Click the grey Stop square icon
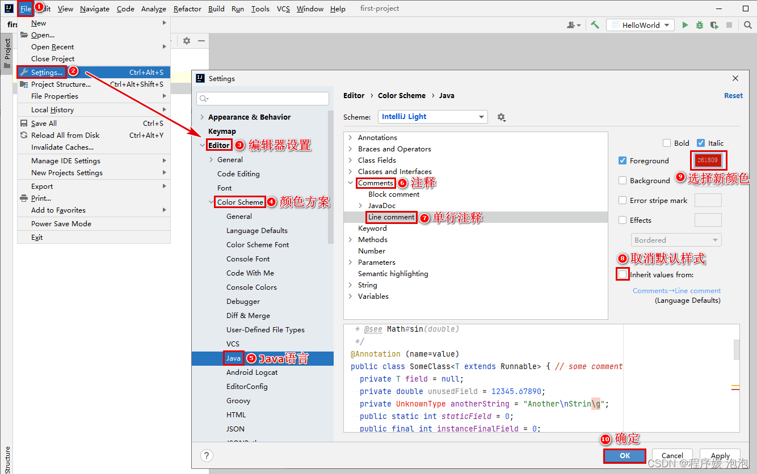Screen dimensions: 757x474 tap(729, 25)
